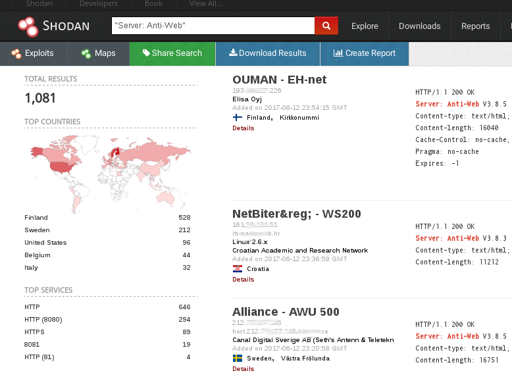
Task: Click "Added on 2017-06-12 23:36:59 GMT" text
Action: coord(290,259)
